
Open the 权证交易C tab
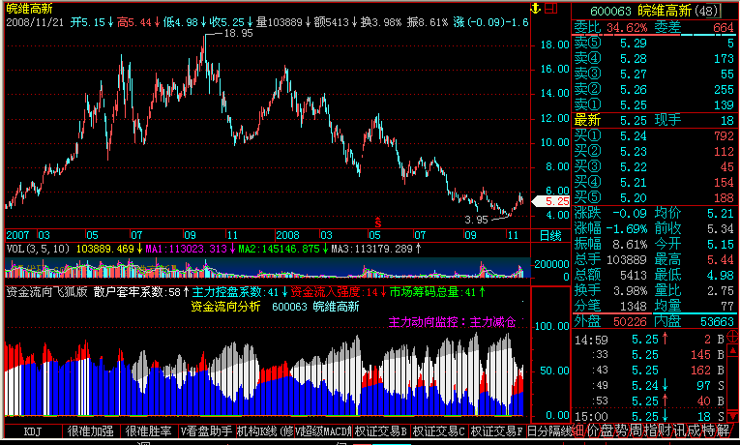439,431
